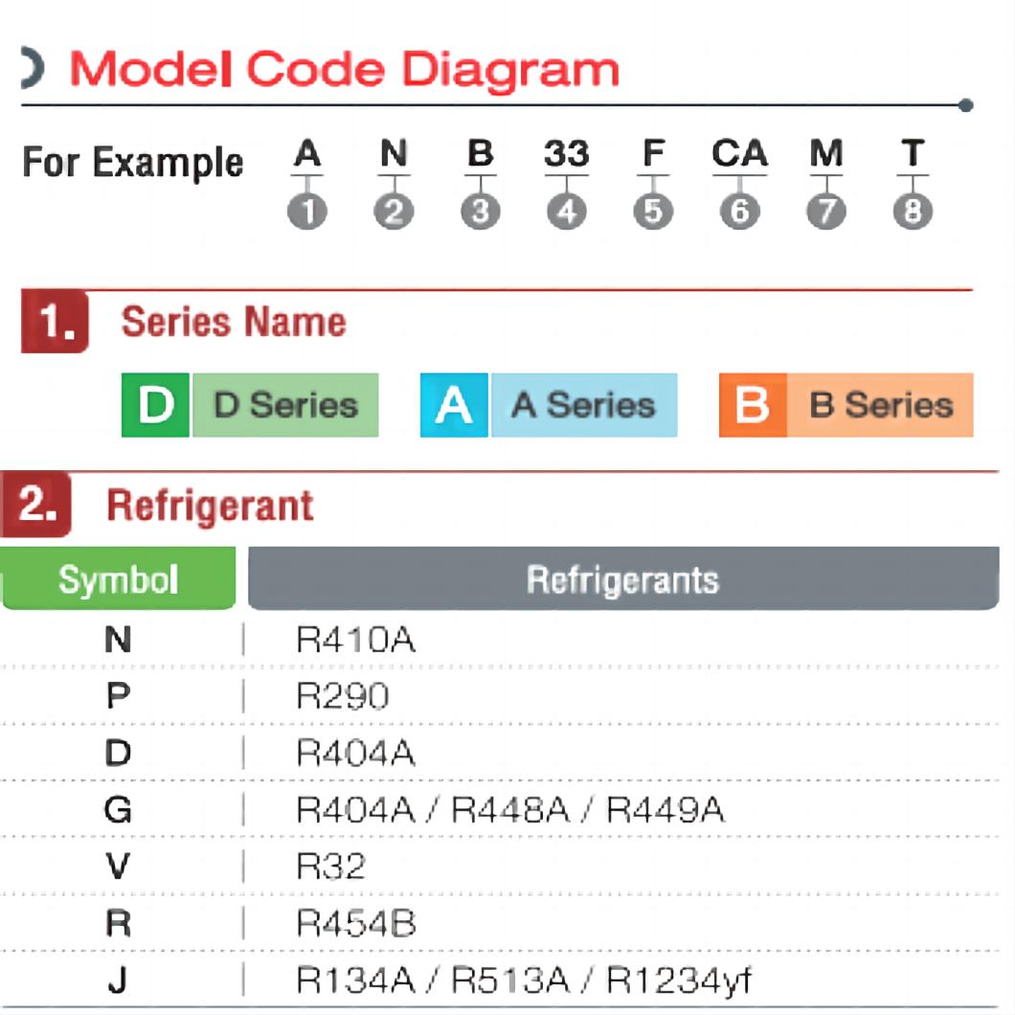Click the numbered circle 5 under letter F
This screenshot has height=1015, width=1015.
(x=653, y=211)
